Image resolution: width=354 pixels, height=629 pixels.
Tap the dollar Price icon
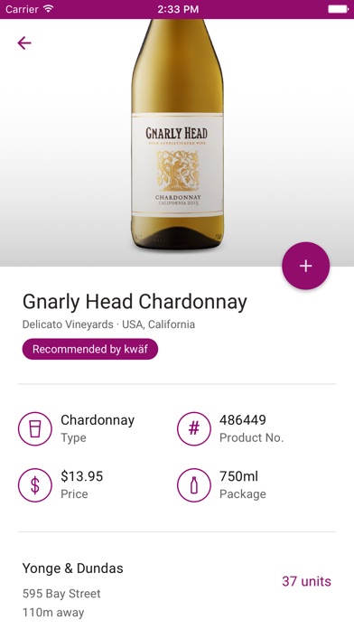35,485
